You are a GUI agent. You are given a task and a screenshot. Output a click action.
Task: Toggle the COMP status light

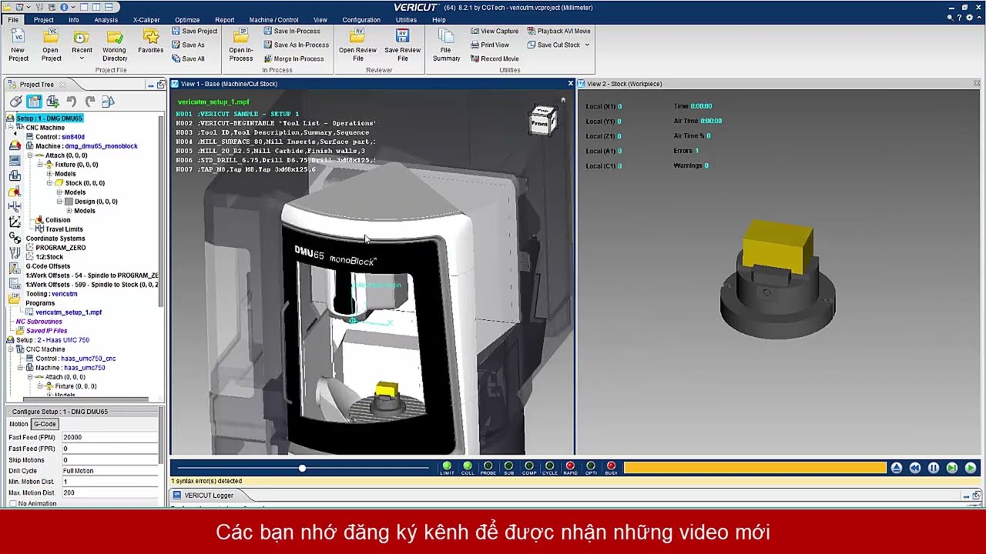coord(529,467)
